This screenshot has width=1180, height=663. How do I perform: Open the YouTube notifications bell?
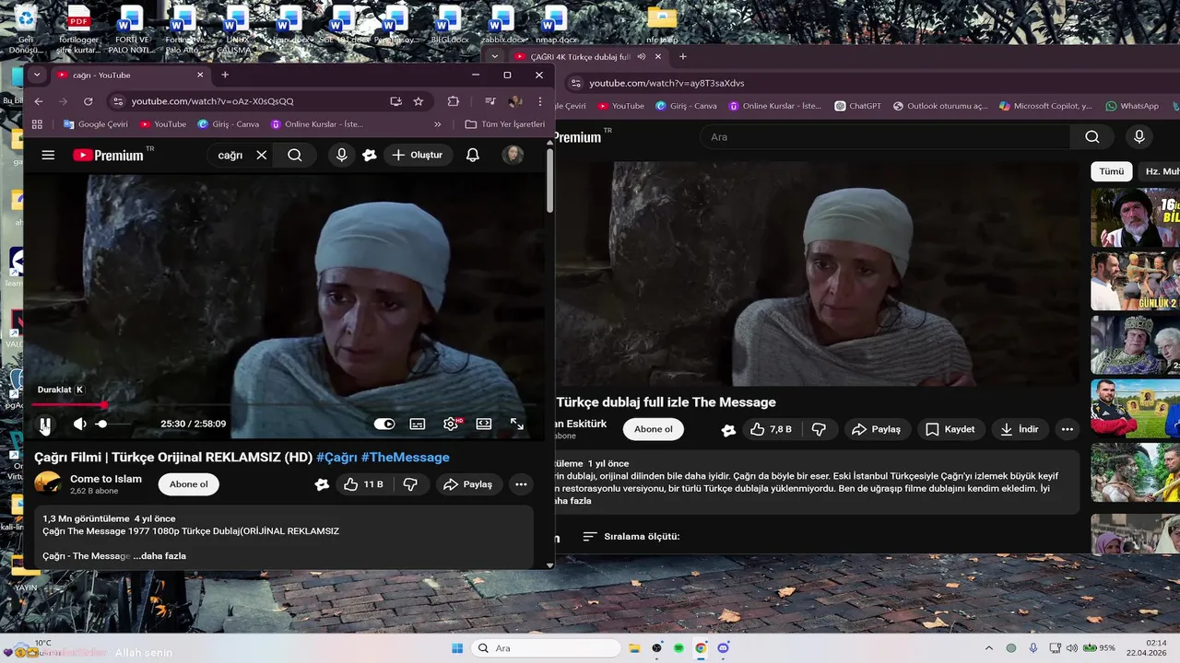[x=473, y=156]
